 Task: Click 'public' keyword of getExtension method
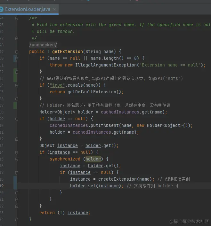(x=37, y=51)
